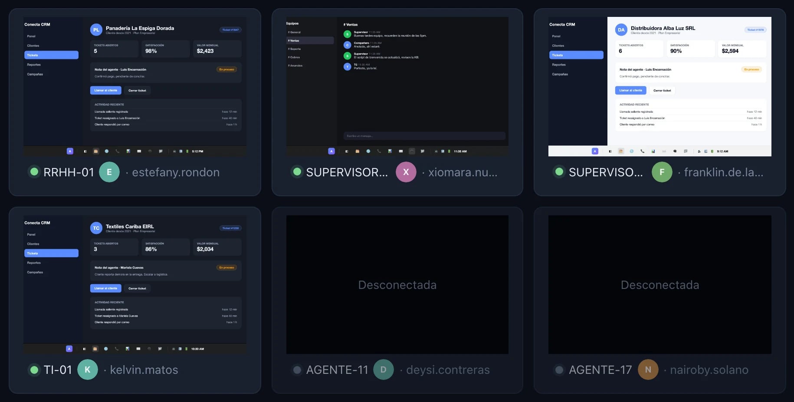Click 'Llamar al cliente' in franklin's screen
This screenshot has width=794, height=402.
[631, 90]
